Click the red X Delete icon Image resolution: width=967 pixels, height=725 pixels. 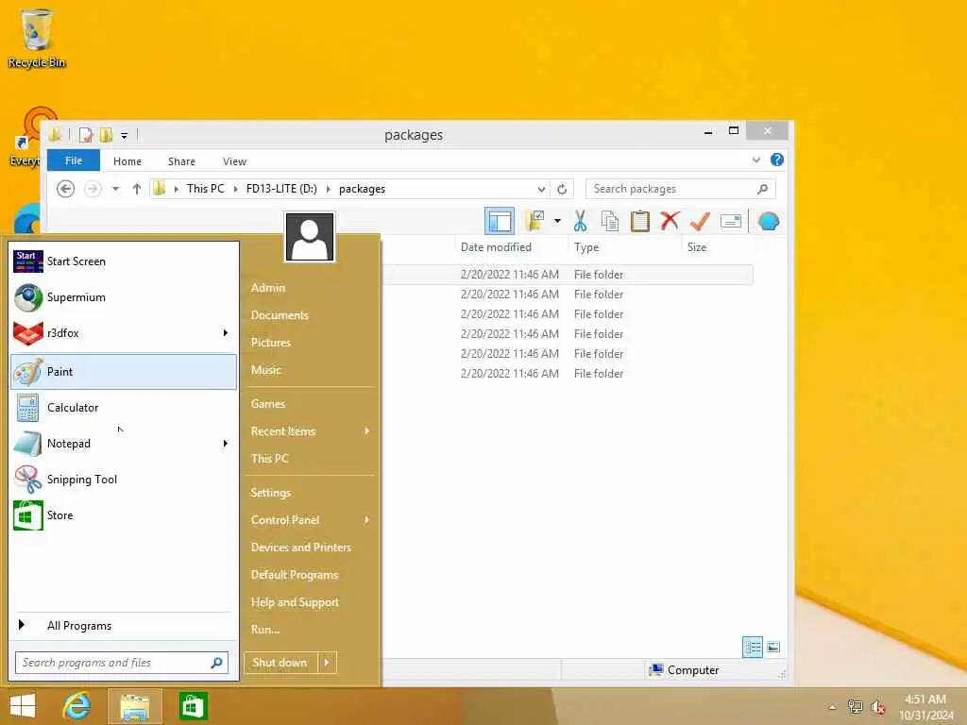click(670, 221)
